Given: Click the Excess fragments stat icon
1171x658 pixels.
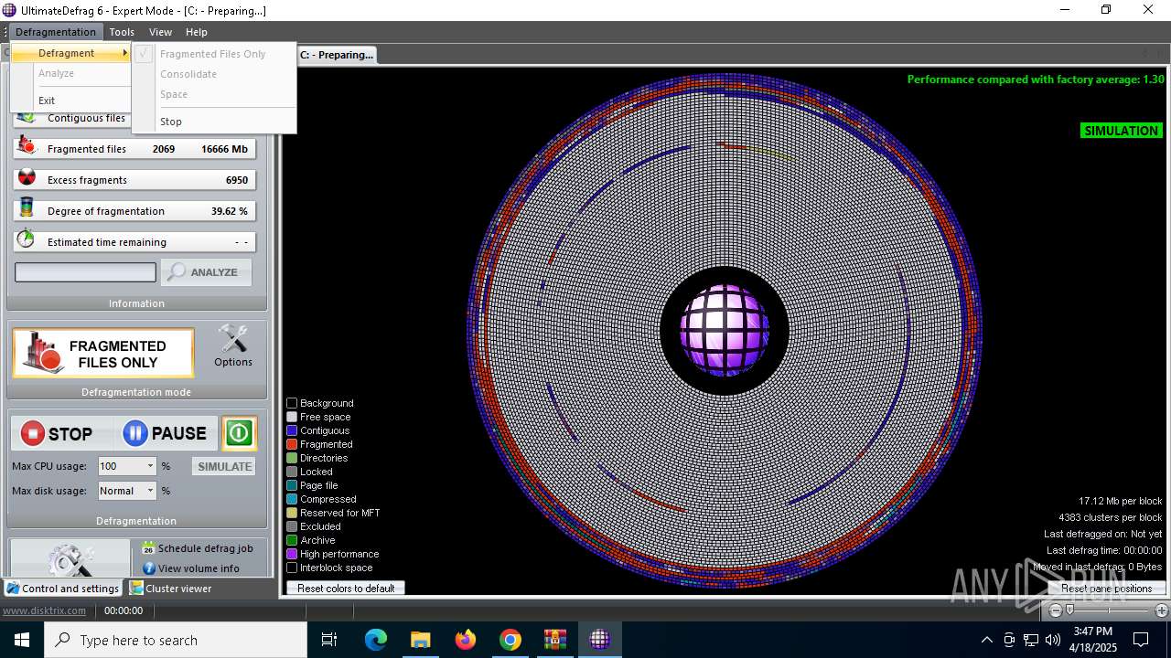Looking at the screenshot, I should [x=27, y=178].
